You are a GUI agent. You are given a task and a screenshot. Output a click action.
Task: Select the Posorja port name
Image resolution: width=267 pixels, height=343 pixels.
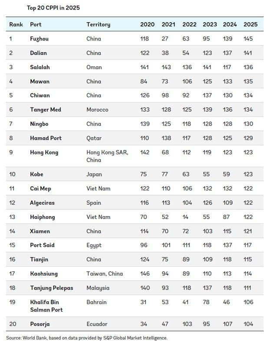pyautogui.click(x=40, y=324)
